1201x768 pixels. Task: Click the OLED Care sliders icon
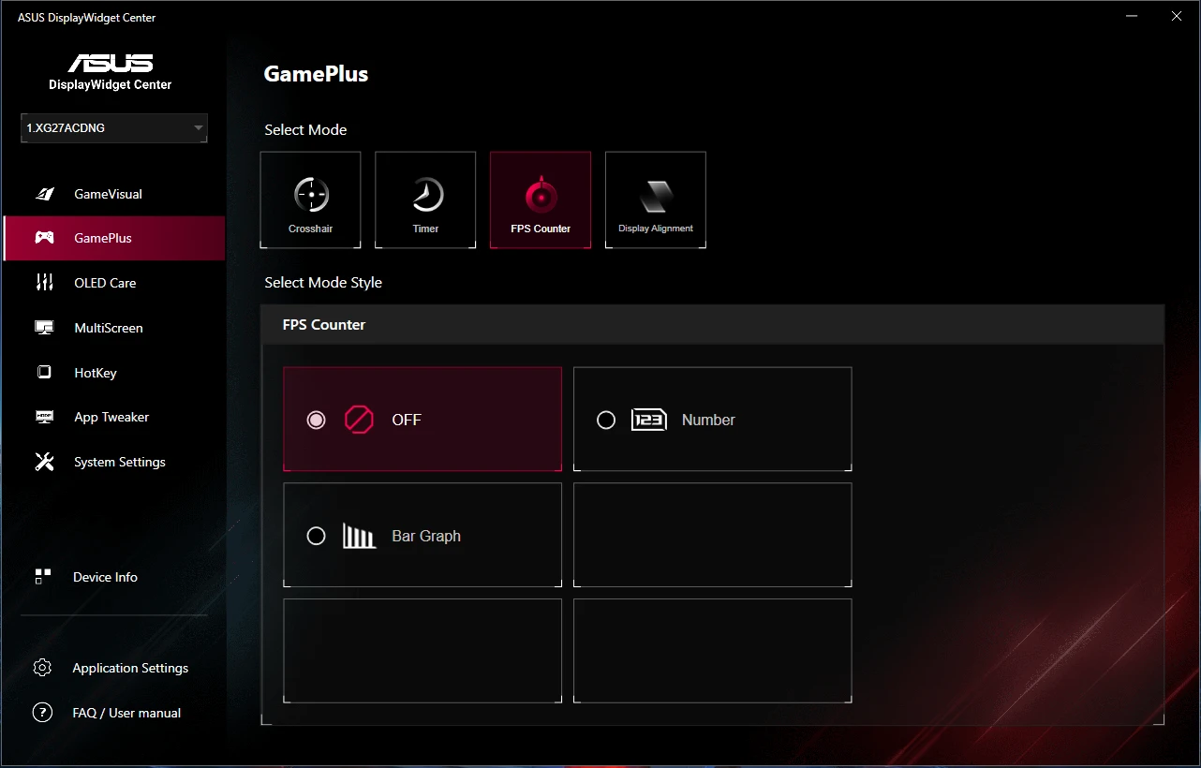coord(44,283)
